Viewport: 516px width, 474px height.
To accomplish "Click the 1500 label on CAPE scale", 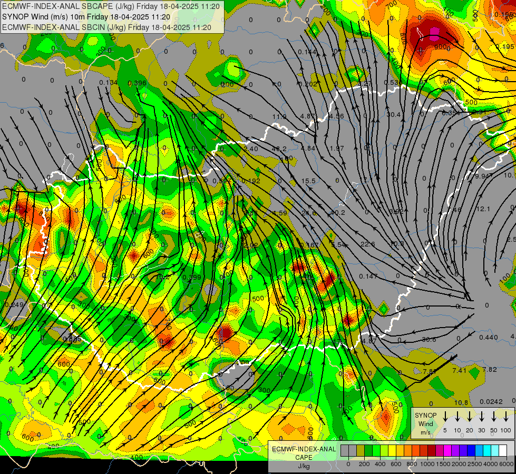I will pos(443,464).
